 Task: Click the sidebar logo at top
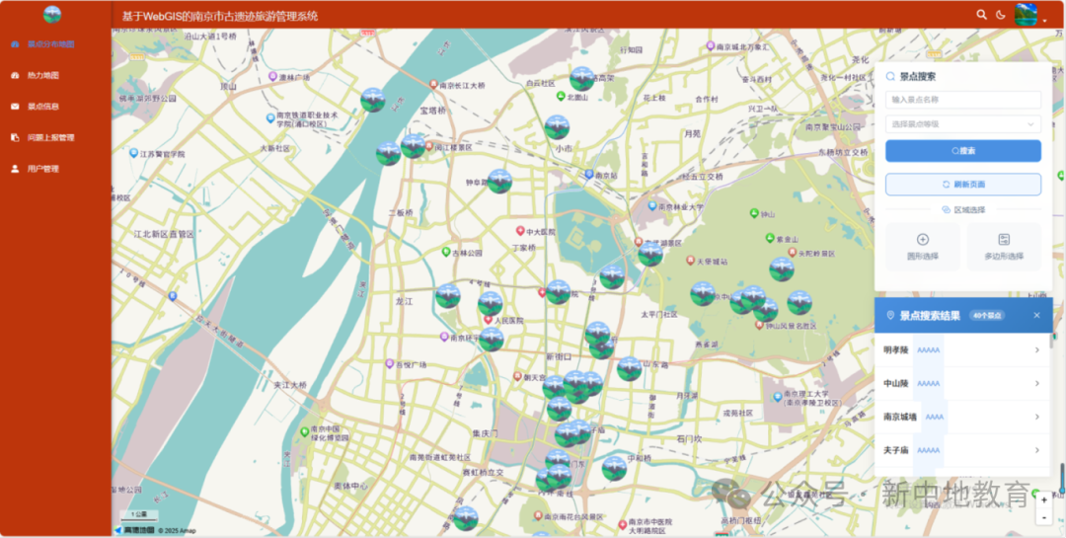click(52, 14)
